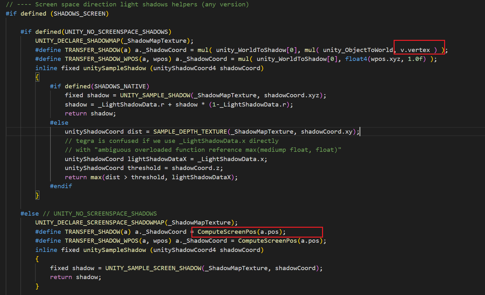This screenshot has height=295, width=485.
Task: Click the return max(dist > threshold) statement
Action: click(x=151, y=177)
